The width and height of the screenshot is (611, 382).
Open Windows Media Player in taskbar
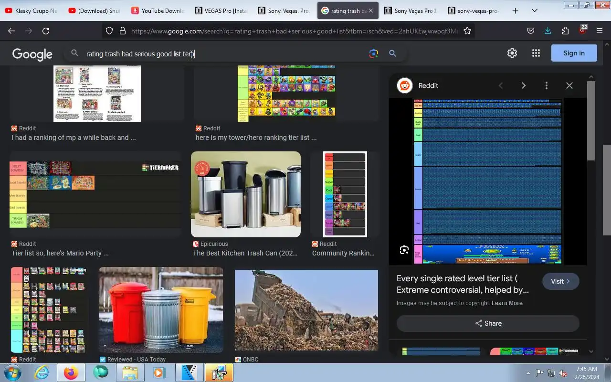(159, 372)
